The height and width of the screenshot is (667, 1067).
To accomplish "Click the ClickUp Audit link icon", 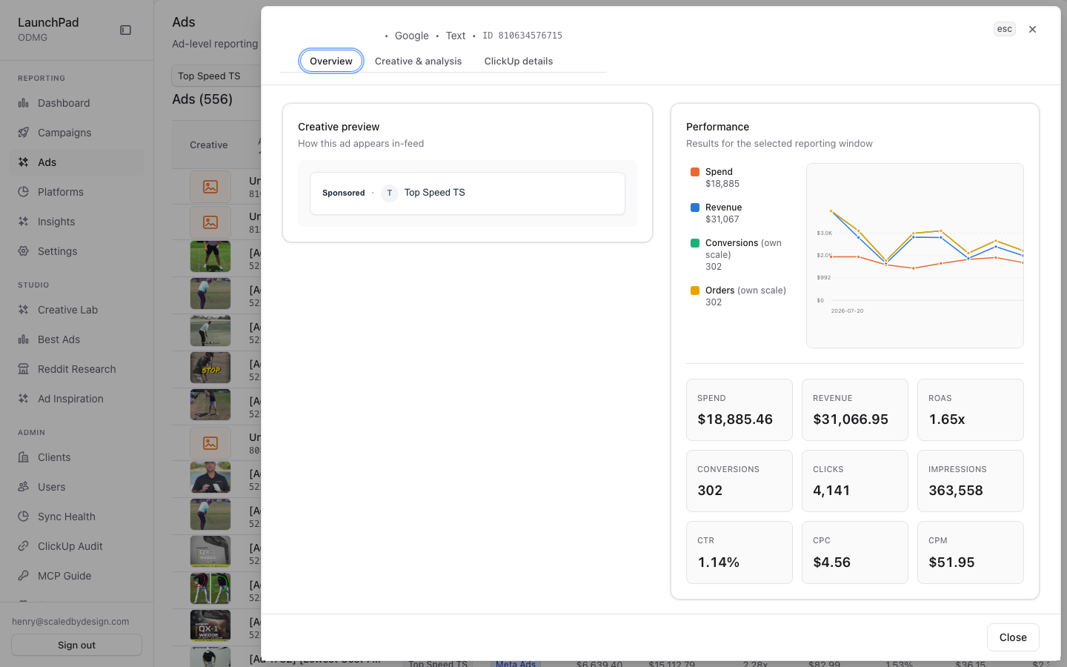I will click(24, 546).
